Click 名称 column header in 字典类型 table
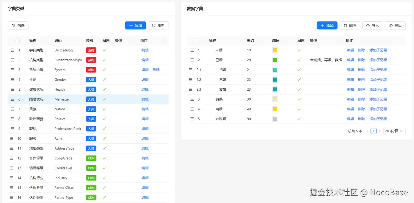Image resolution: width=414 pixels, height=203 pixels. (33, 40)
